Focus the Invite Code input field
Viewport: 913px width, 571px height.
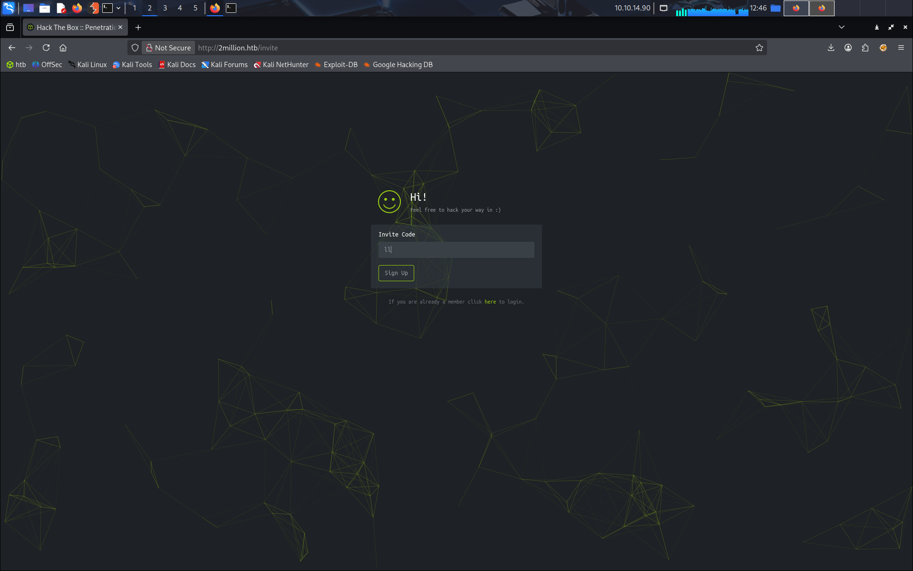point(456,250)
